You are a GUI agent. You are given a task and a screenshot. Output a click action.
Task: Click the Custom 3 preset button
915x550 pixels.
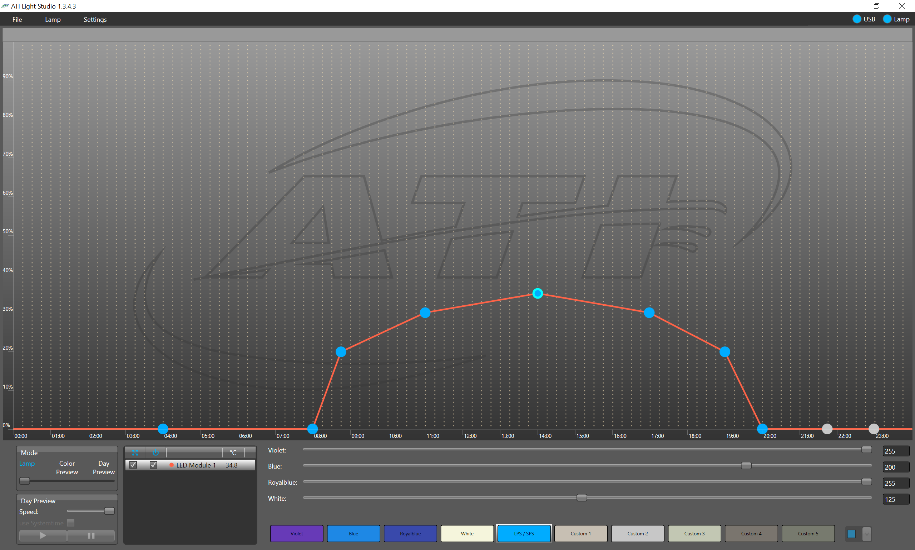click(694, 533)
